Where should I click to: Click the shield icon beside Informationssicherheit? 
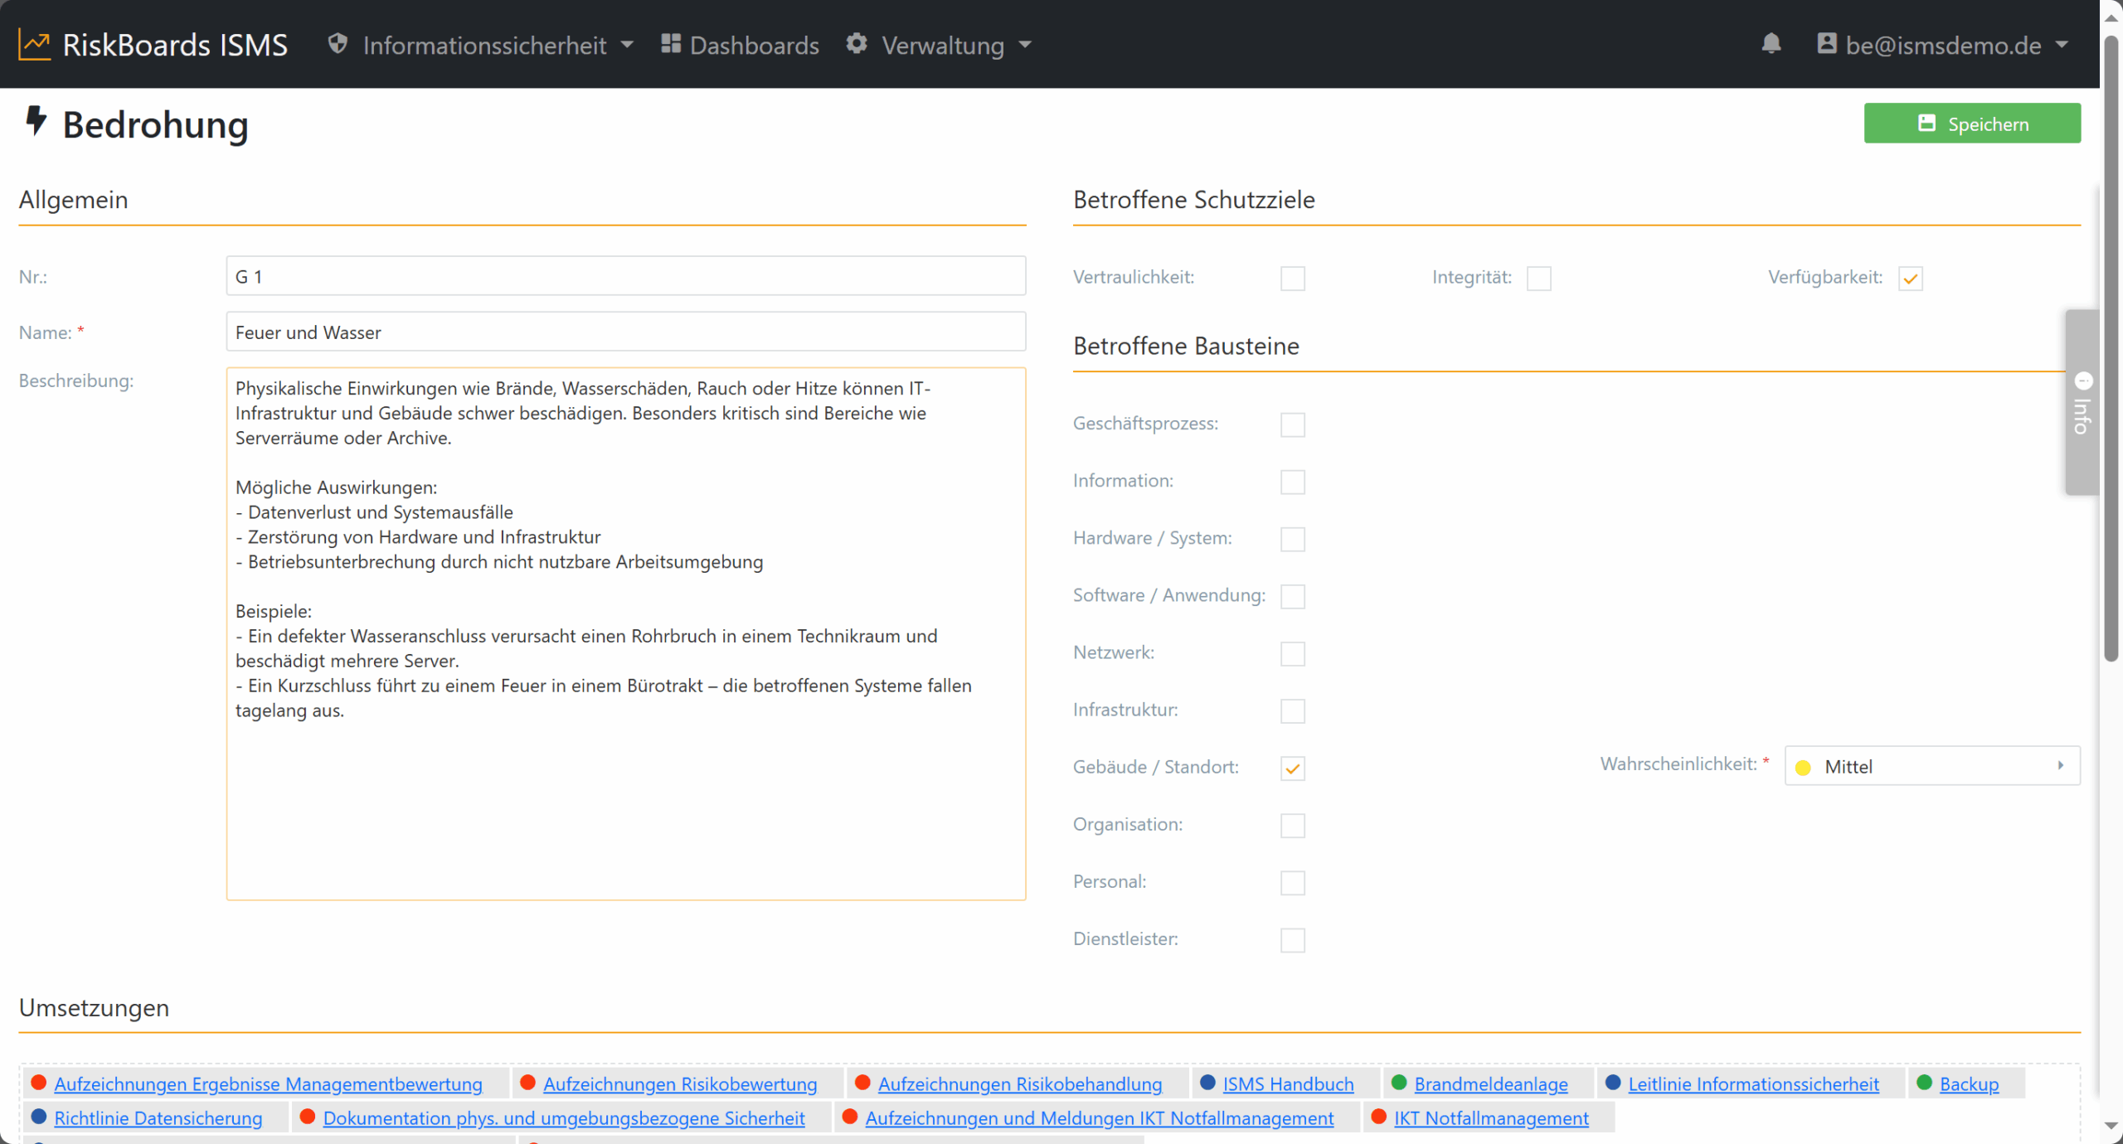338,43
